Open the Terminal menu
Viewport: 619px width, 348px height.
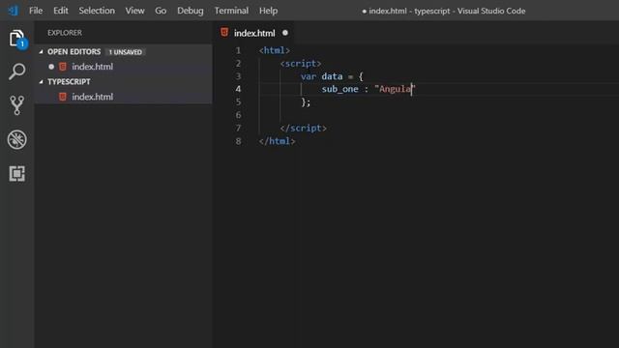coord(231,11)
